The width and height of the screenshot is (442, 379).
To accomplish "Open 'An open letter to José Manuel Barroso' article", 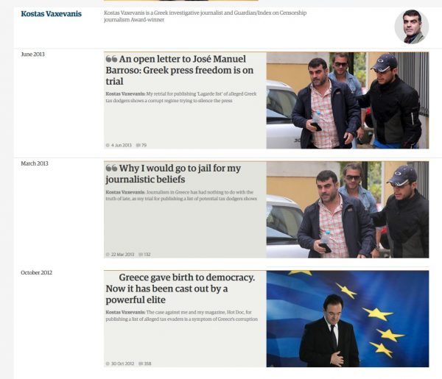I will (180, 70).
